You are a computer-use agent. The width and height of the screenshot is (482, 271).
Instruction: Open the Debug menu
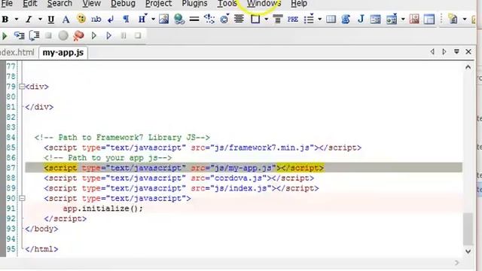click(123, 4)
